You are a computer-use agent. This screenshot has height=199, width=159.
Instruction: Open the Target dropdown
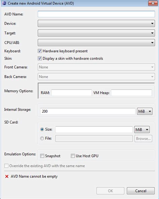coord(96,33)
